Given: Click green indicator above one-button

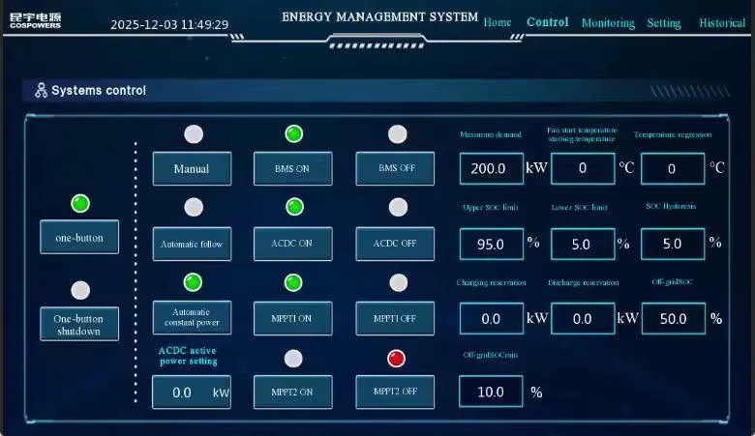Looking at the screenshot, I should click(x=80, y=203).
